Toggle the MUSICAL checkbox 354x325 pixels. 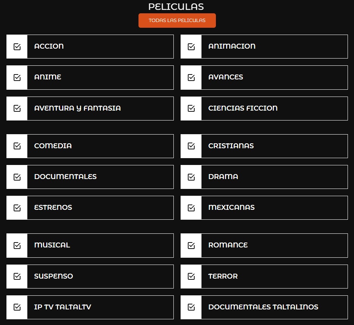tap(17, 246)
